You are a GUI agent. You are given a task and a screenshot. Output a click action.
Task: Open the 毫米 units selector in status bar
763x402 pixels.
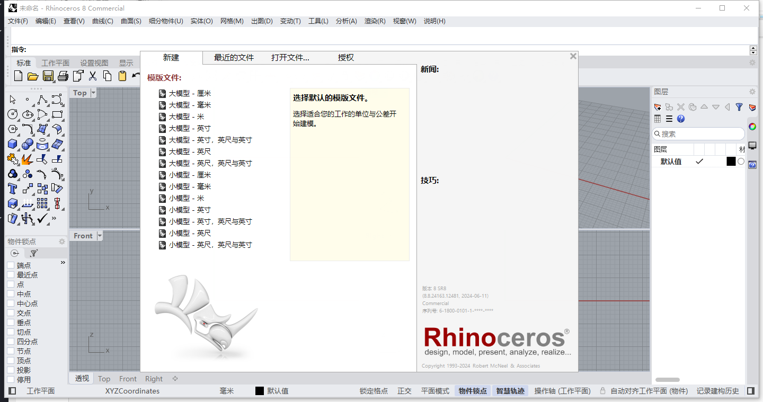(x=227, y=391)
